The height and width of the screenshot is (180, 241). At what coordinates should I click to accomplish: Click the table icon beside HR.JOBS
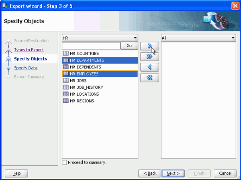65,80
